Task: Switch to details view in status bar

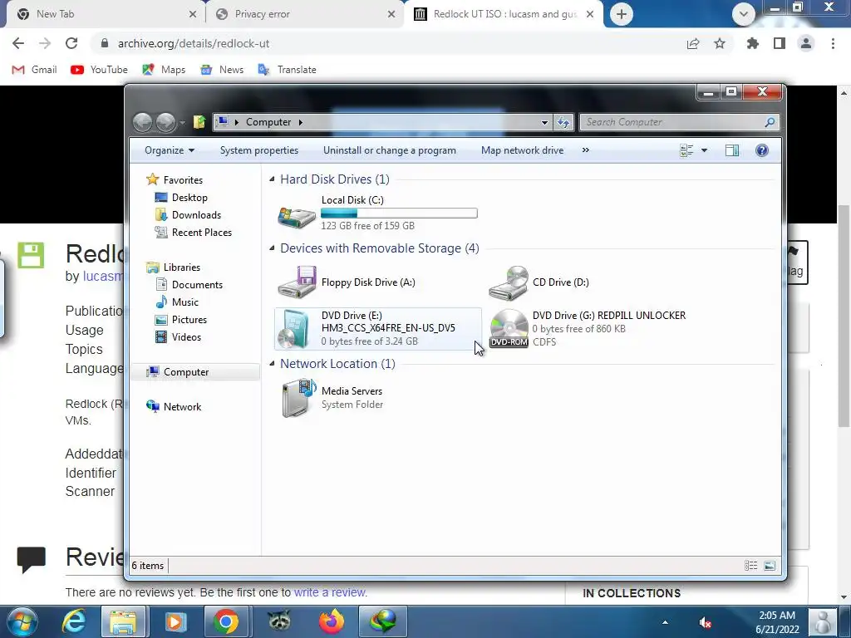Action: 751,566
